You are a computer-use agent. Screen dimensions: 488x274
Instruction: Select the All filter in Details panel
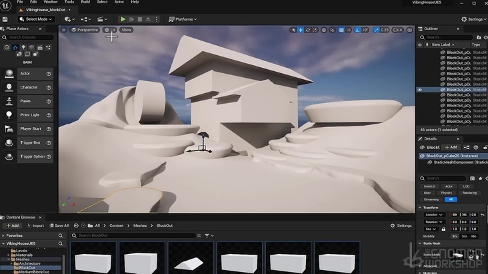point(451,200)
